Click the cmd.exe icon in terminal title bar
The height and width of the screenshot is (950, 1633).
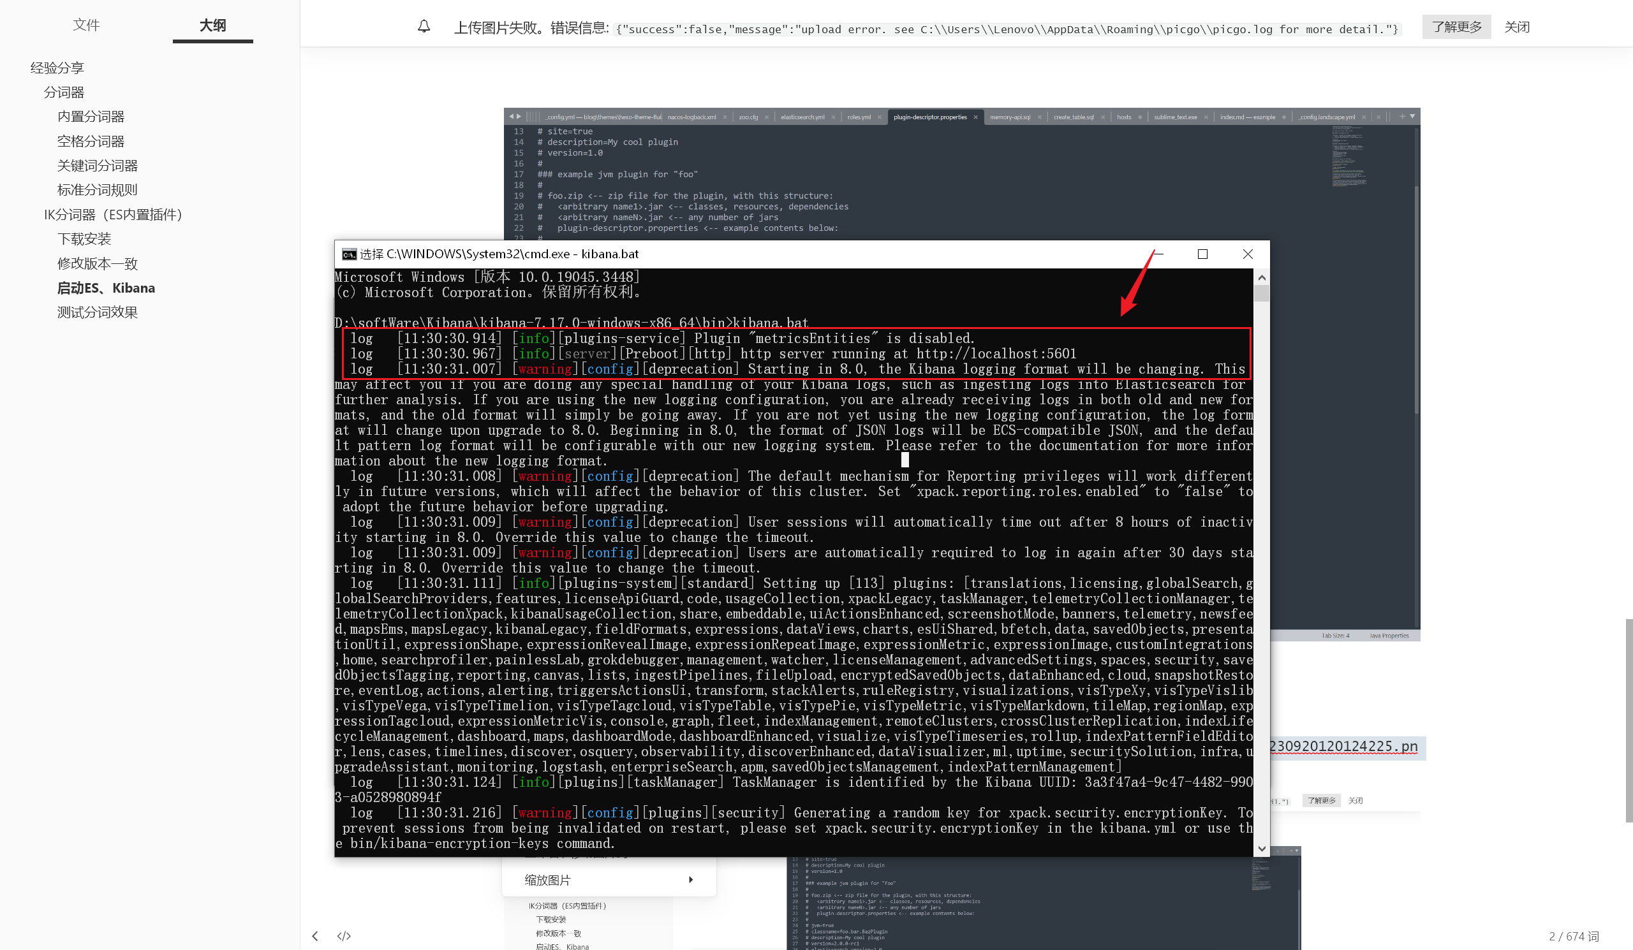coord(350,254)
